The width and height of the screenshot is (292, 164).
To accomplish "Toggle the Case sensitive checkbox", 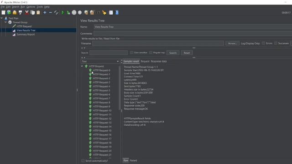I will click(x=132, y=53).
